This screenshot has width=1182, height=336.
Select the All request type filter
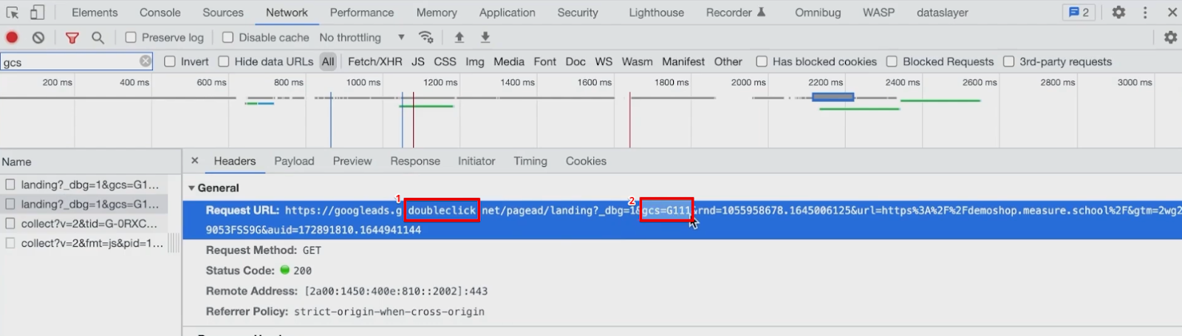328,61
